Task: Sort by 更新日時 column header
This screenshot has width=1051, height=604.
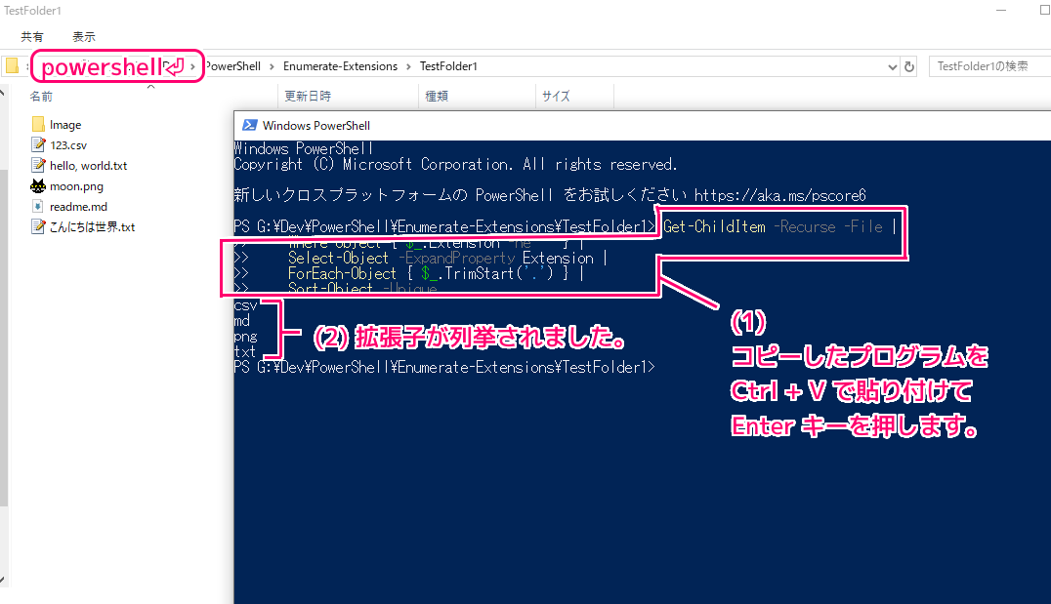Action: click(307, 97)
